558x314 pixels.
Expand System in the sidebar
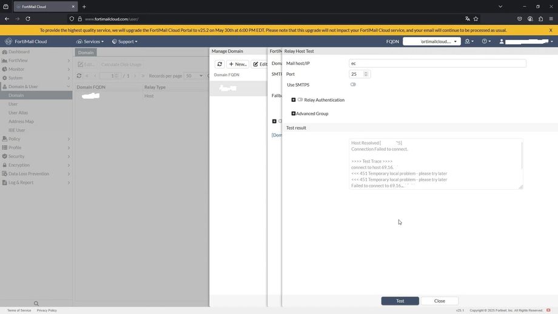(x=36, y=78)
